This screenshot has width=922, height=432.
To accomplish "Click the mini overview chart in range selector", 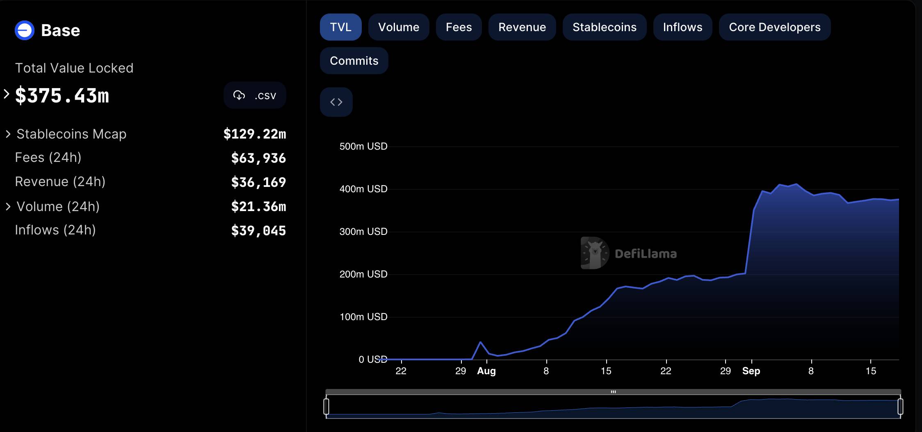I will (613, 407).
